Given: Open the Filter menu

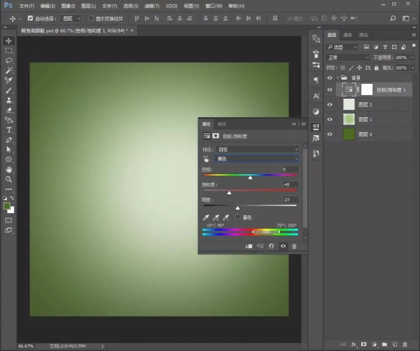Looking at the screenshot, I should [151, 6].
